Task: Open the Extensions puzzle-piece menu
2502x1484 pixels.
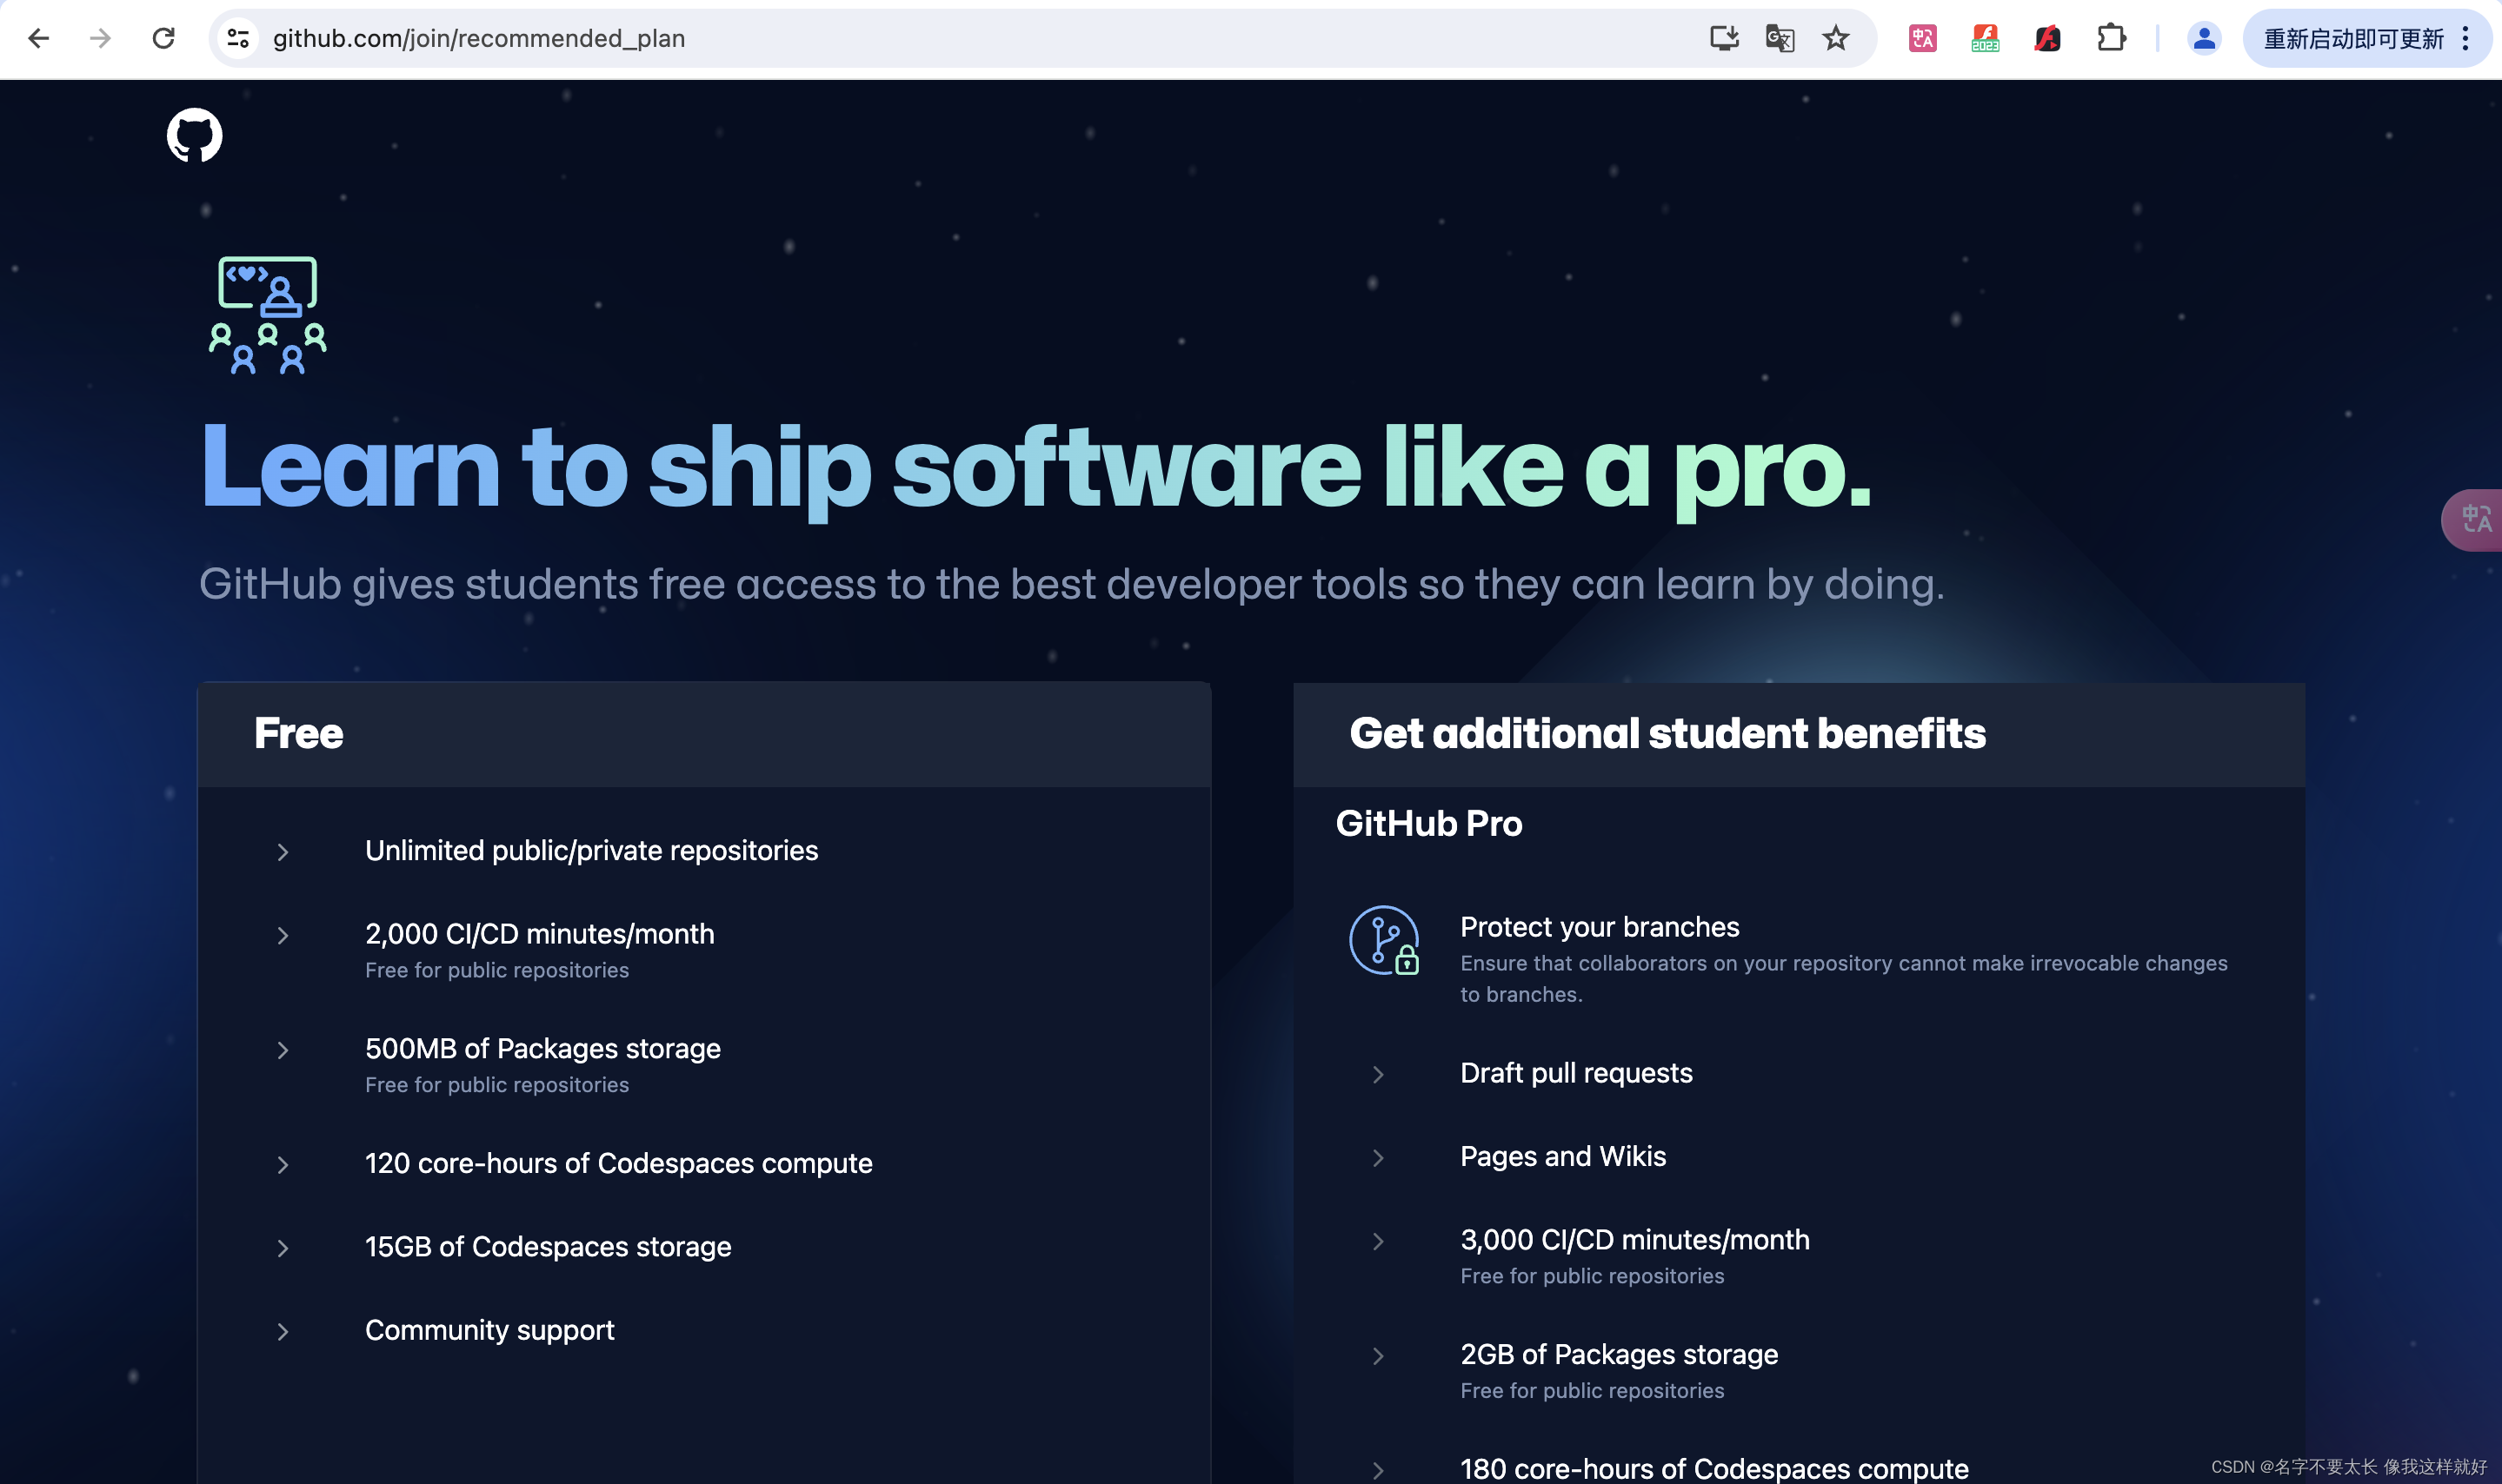Action: pos(2111,38)
